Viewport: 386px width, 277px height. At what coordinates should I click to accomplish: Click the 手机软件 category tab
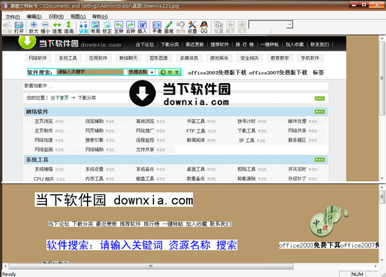[x=310, y=58]
